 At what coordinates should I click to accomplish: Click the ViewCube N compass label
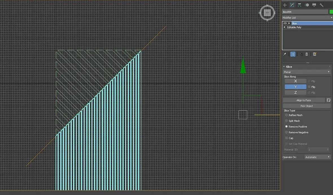click(267, 5)
